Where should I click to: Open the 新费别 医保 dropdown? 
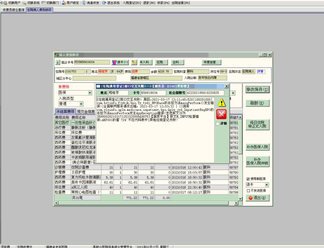pos(90,93)
